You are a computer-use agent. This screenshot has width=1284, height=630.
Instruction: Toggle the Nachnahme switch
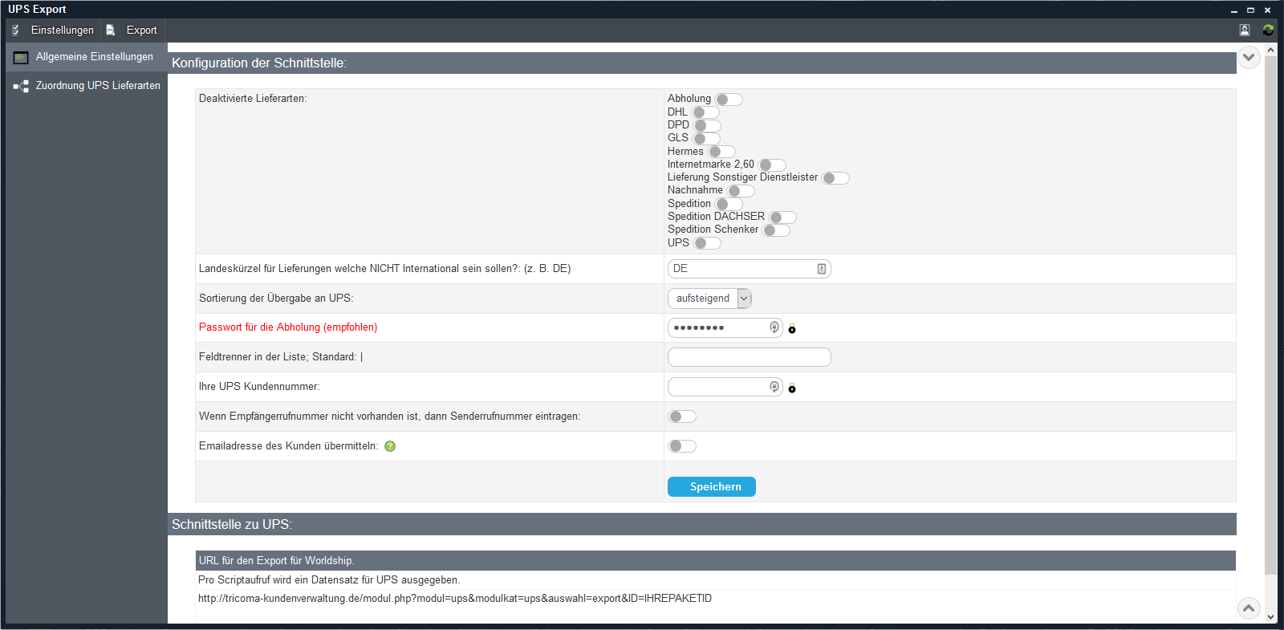(741, 191)
